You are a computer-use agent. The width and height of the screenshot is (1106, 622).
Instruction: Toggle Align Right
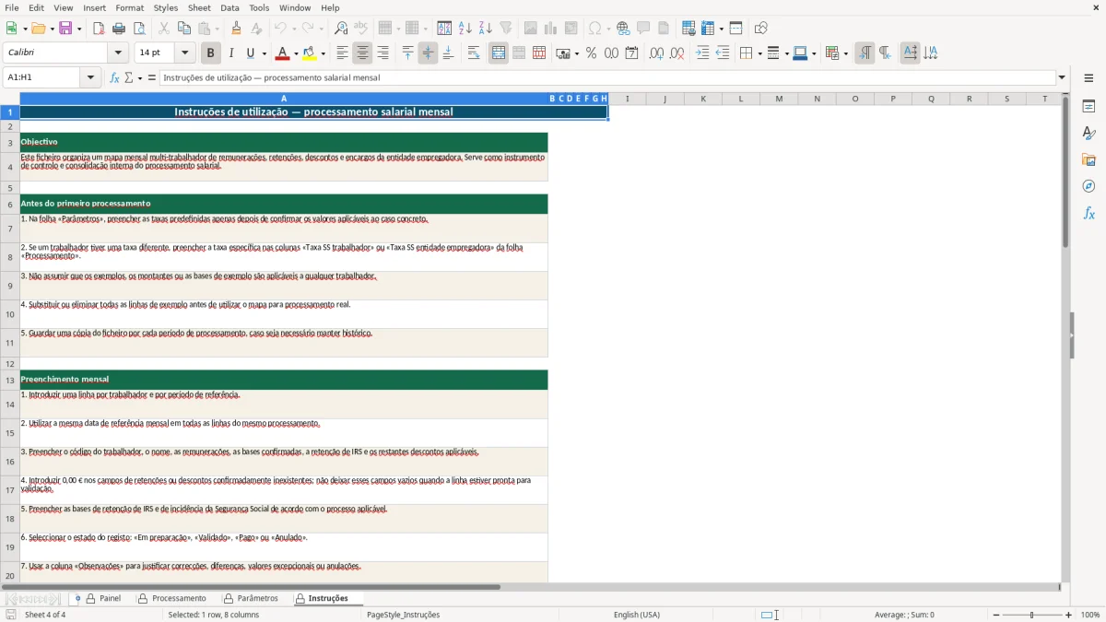[x=382, y=53]
